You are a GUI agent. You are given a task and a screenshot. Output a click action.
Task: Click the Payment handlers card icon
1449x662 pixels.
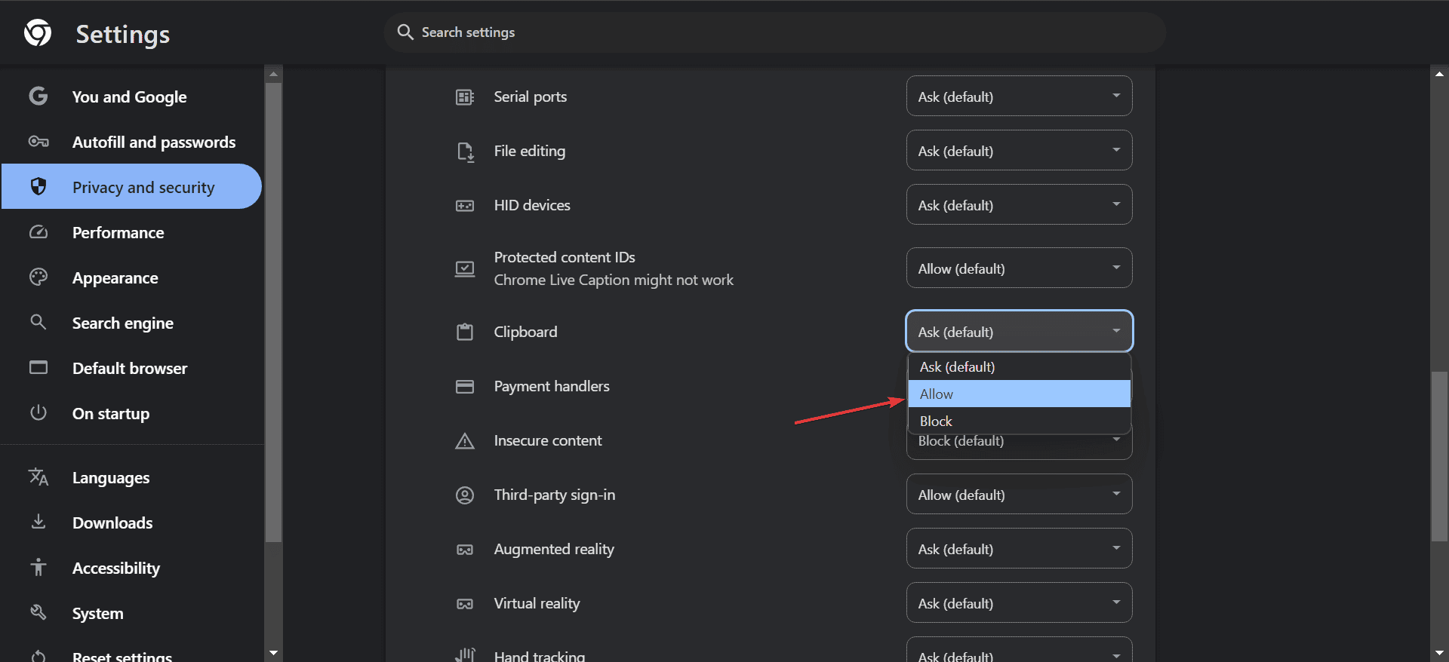click(465, 386)
